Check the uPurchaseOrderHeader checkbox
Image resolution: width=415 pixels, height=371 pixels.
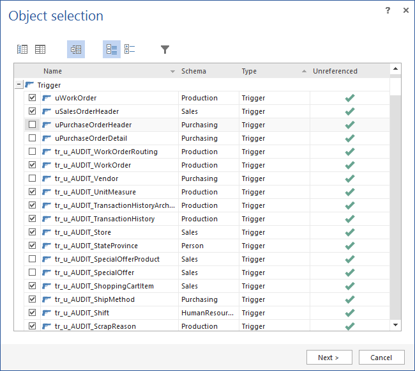(32, 125)
